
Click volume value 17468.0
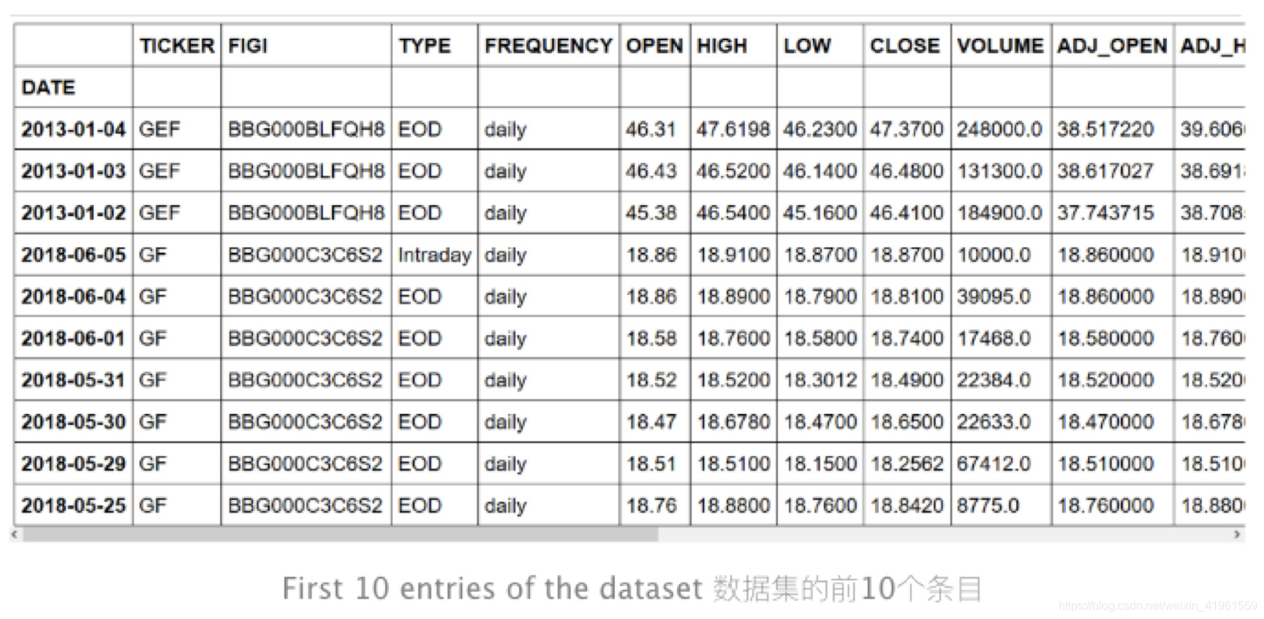[x=994, y=338]
